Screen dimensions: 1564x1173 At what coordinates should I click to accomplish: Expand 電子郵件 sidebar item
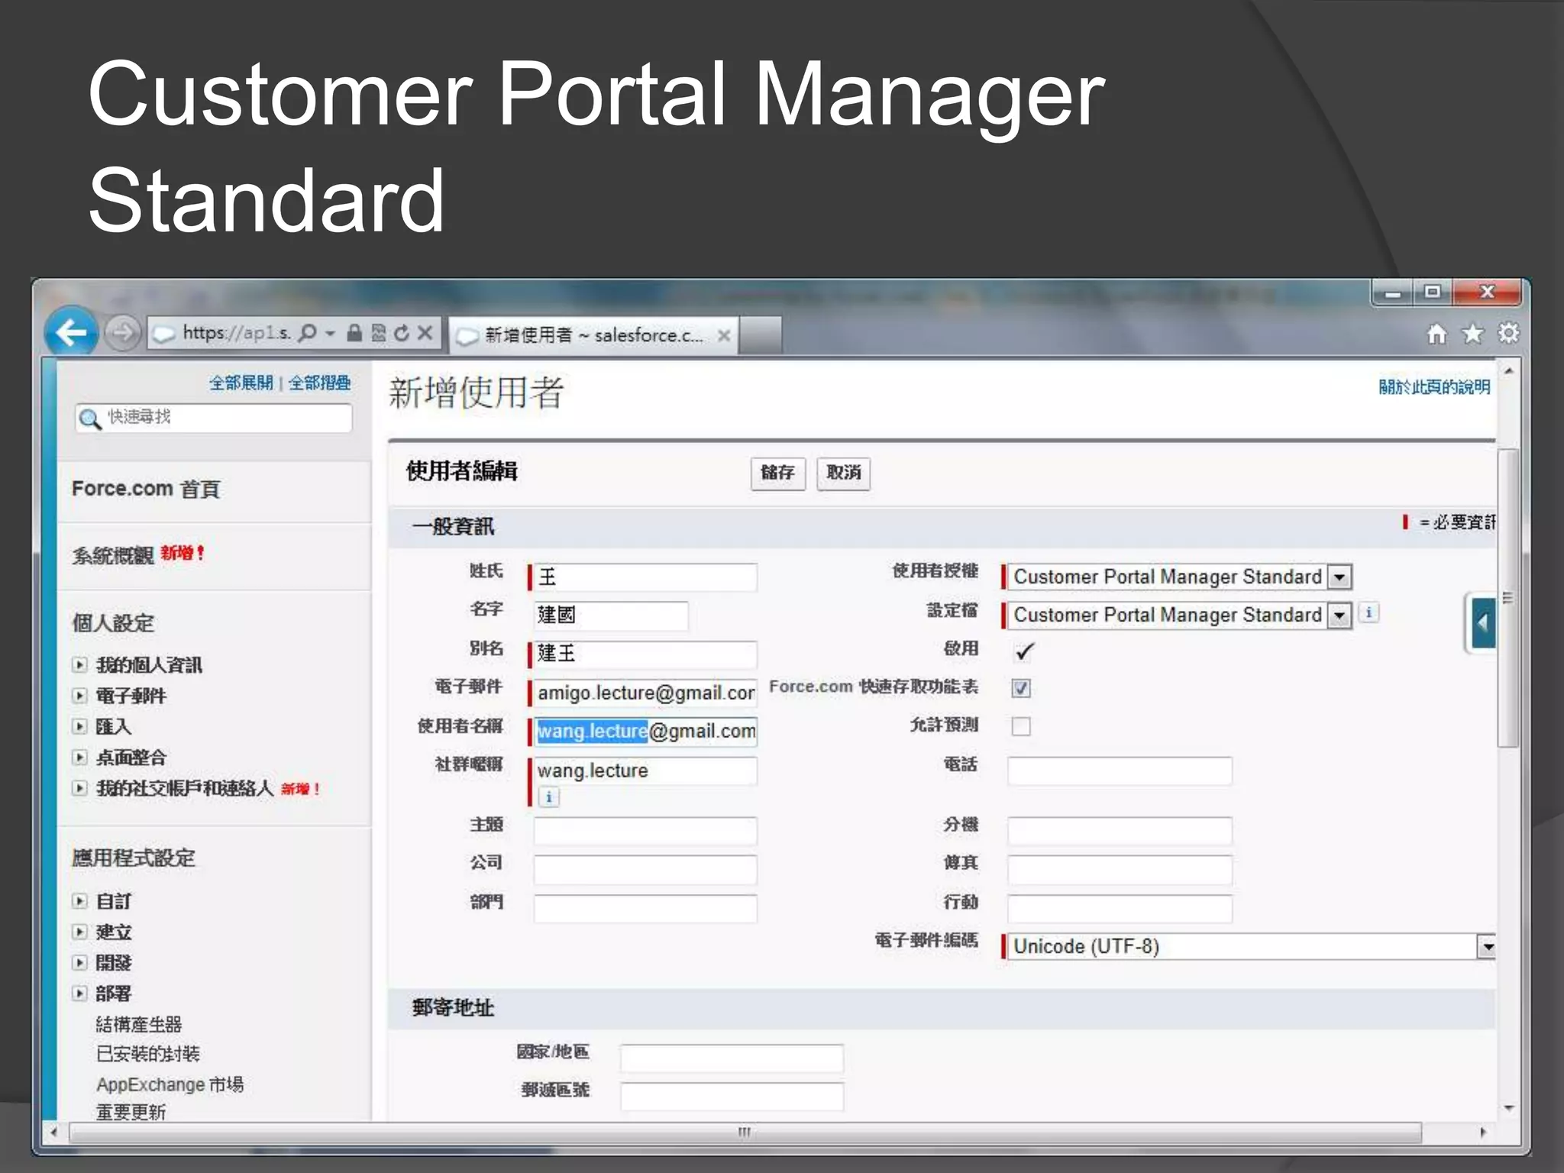pos(79,696)
